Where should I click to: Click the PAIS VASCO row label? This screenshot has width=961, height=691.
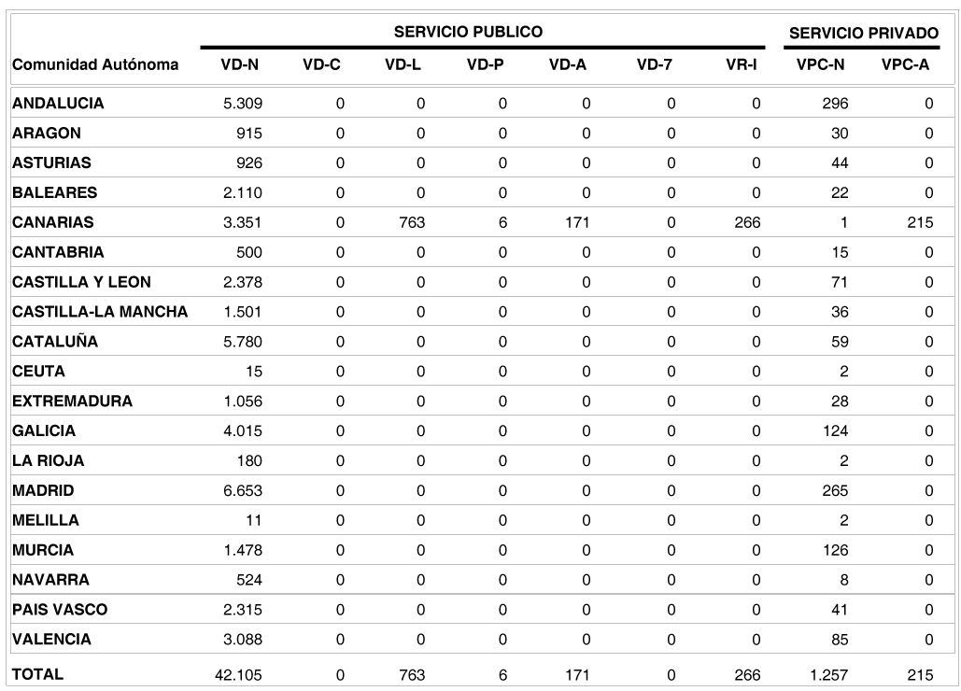tap(60, 610)
